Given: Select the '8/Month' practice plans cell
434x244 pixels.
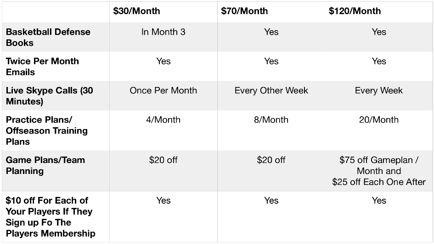Looking at the screenshot, I should (271, 120).
